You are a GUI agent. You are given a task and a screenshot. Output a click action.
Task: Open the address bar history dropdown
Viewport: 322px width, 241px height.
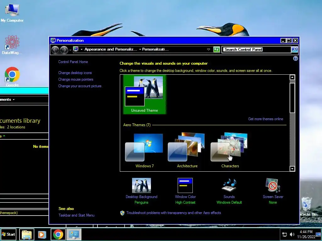coord(208,49)
